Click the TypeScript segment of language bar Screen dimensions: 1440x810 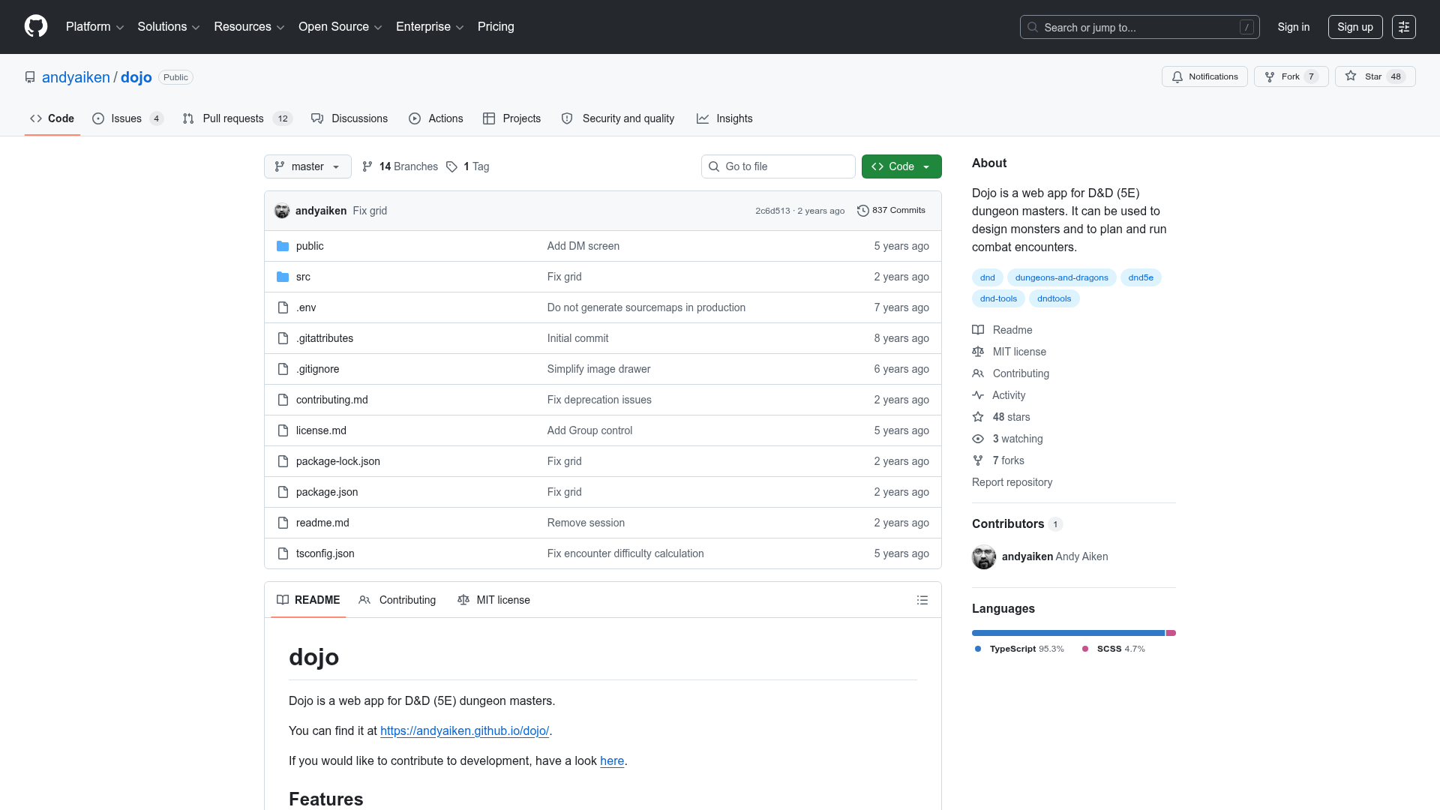(1067, 633)
